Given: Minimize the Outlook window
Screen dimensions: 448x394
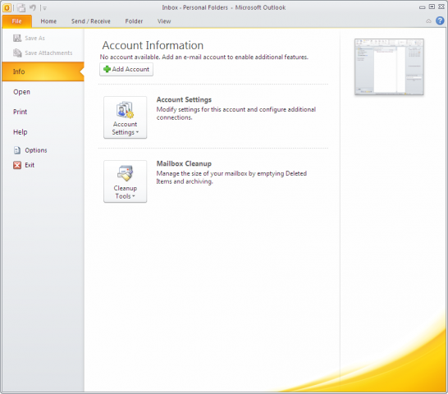Looking at the screenshot, I should 423,7.
